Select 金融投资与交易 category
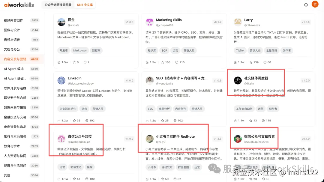Viewport: 324px width, 182px height. pos(22,117)
